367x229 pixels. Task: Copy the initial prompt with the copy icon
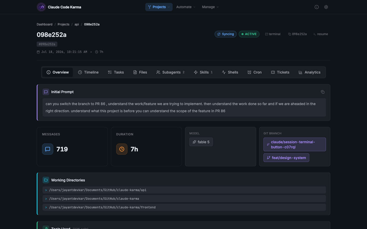323,92
